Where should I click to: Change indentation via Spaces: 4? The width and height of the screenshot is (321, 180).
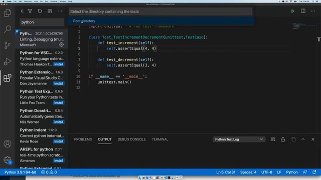pos(248,172)
